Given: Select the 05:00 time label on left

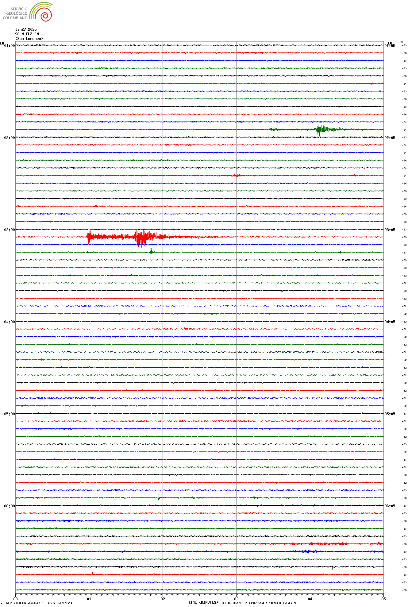Looking at the screenshot, I should click(x=9, y=414).
